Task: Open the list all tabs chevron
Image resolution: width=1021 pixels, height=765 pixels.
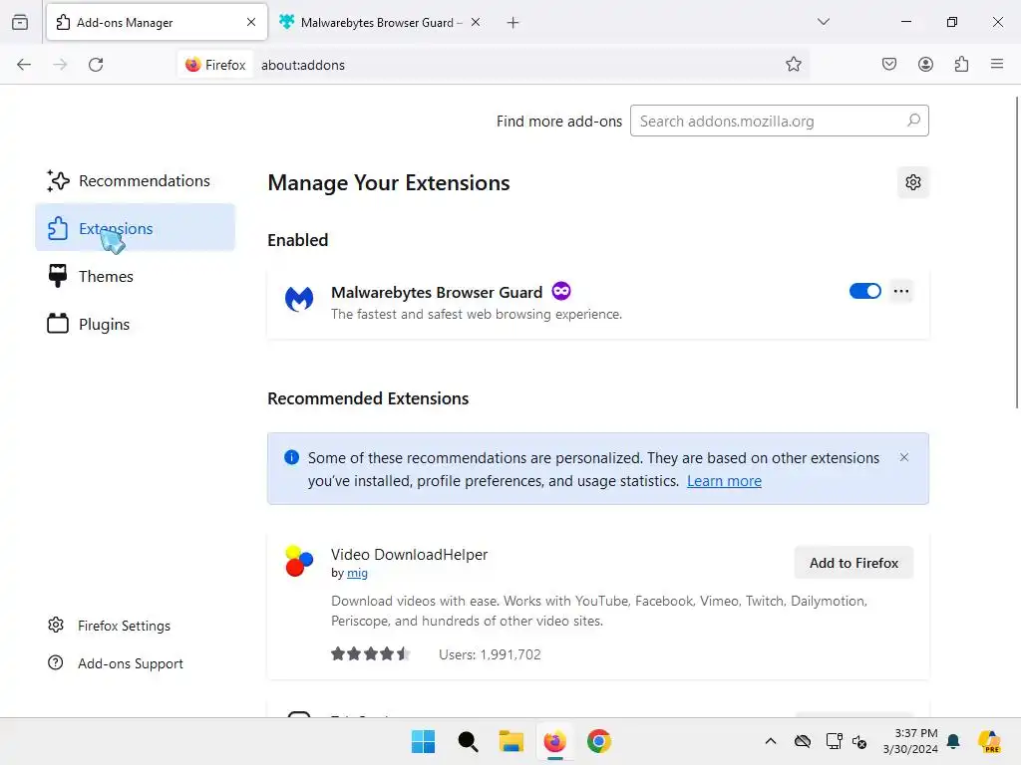Action: click(x=824, y=22)
